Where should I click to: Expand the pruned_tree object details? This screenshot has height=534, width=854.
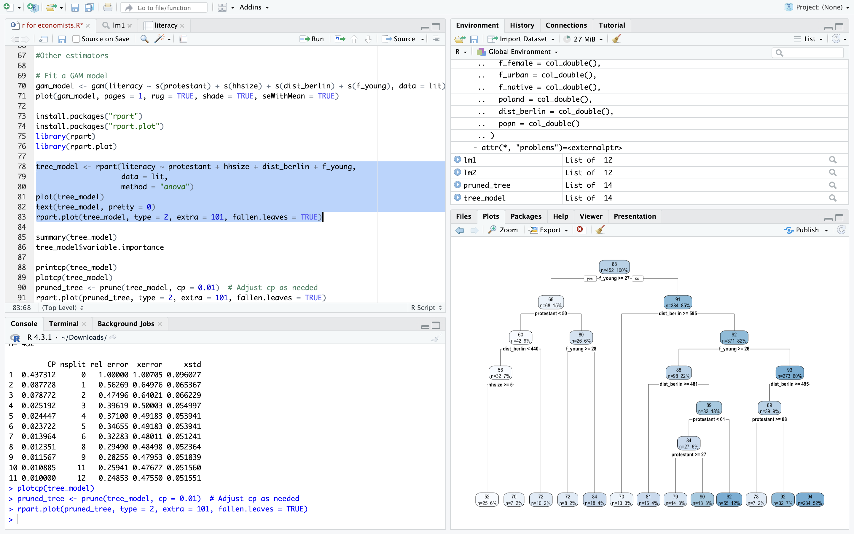[457, 185]
